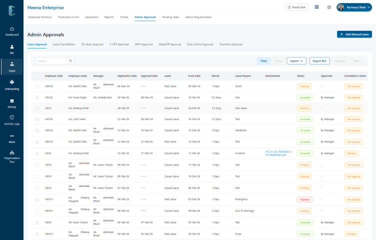Open Organization Tree sidebar icon
Viewport: 376px width, 240px height.
pyautogui.click(x=11, y=155)
